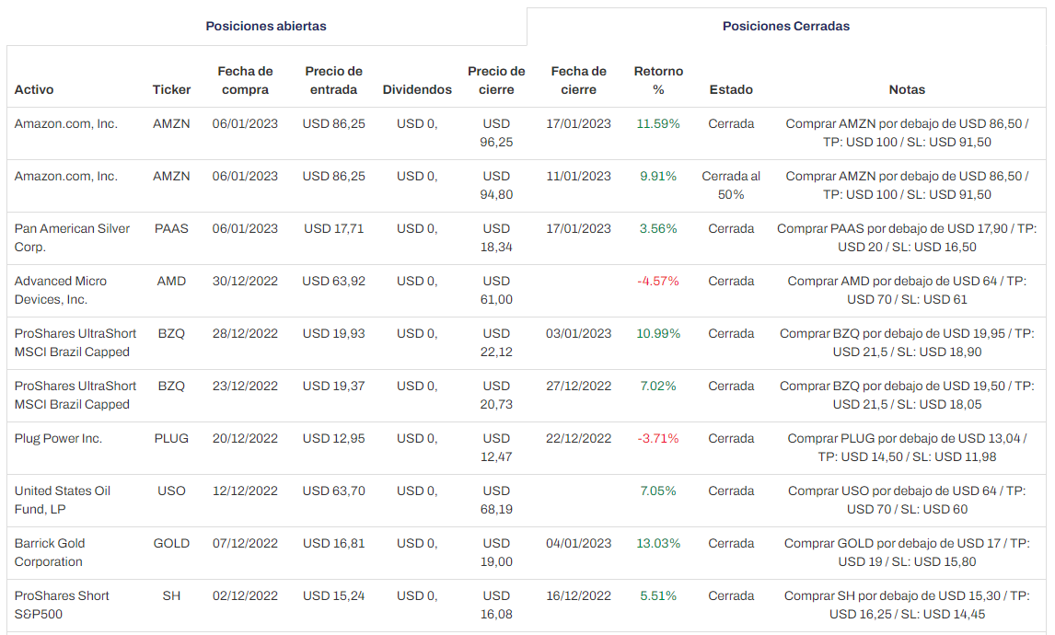Select the United States Oil Fund, LP name
The image size is (1055, 635).
coord(63,501)
